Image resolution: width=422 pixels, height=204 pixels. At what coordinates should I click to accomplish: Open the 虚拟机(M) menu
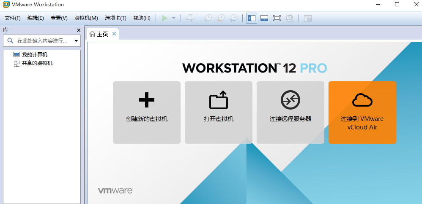[x=86, y=18]
